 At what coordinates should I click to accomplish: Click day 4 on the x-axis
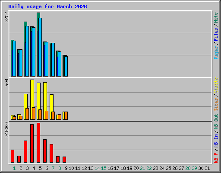34,168
